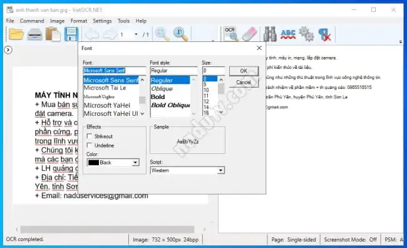Image resolution: width=407 pixels, height=248 pixels.
Task: Click the Actual Size magnifier icon
Action: click(180, 34)
